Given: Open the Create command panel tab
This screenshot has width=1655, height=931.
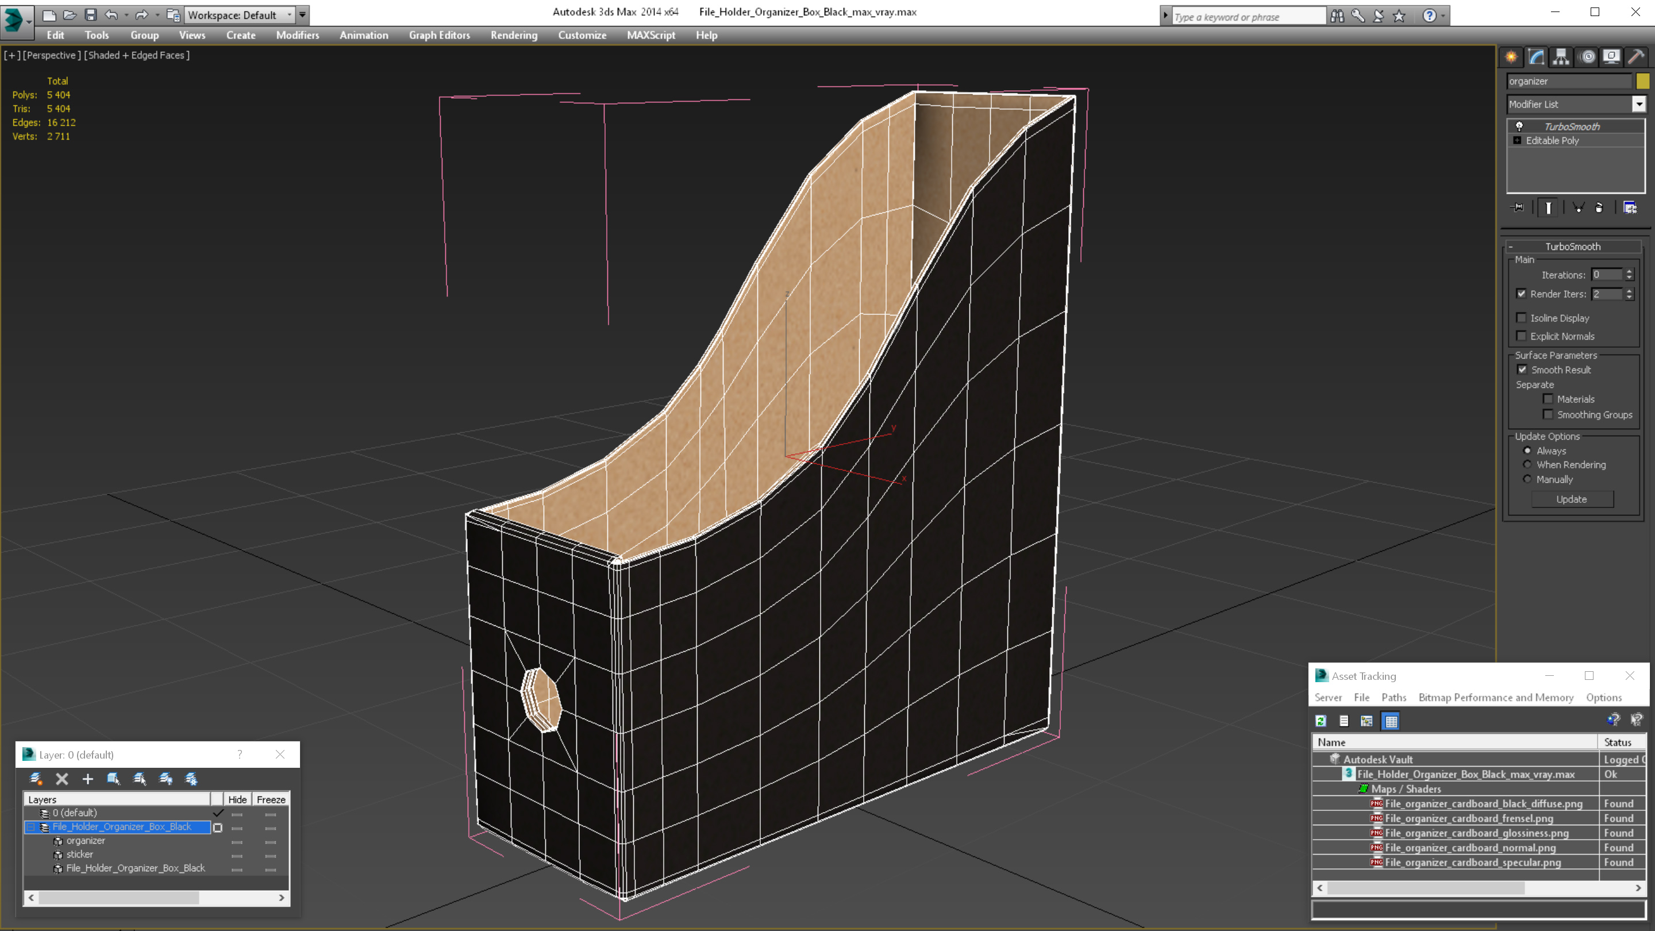Looking at the screenshot, I should [x=1511, y=57].
